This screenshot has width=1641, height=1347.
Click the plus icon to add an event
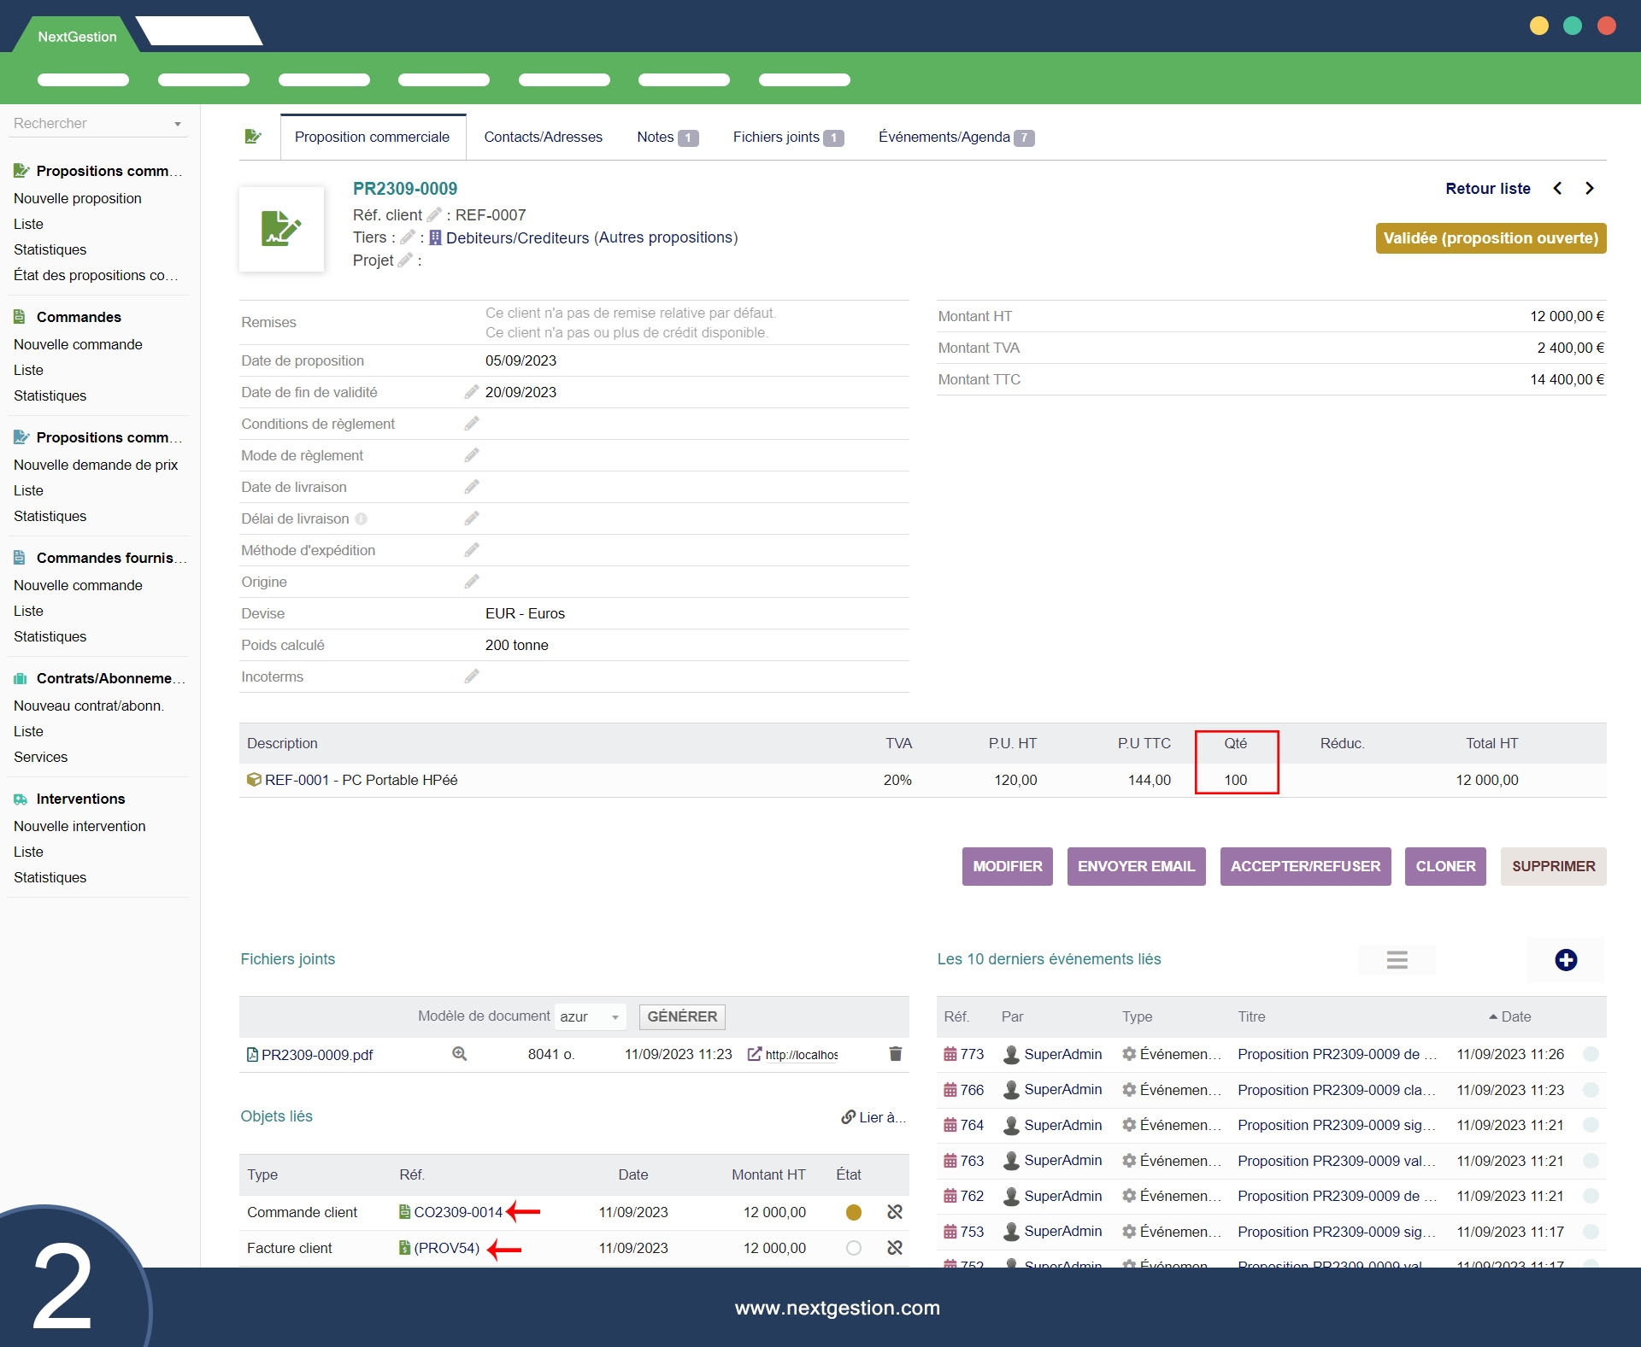1565,960
